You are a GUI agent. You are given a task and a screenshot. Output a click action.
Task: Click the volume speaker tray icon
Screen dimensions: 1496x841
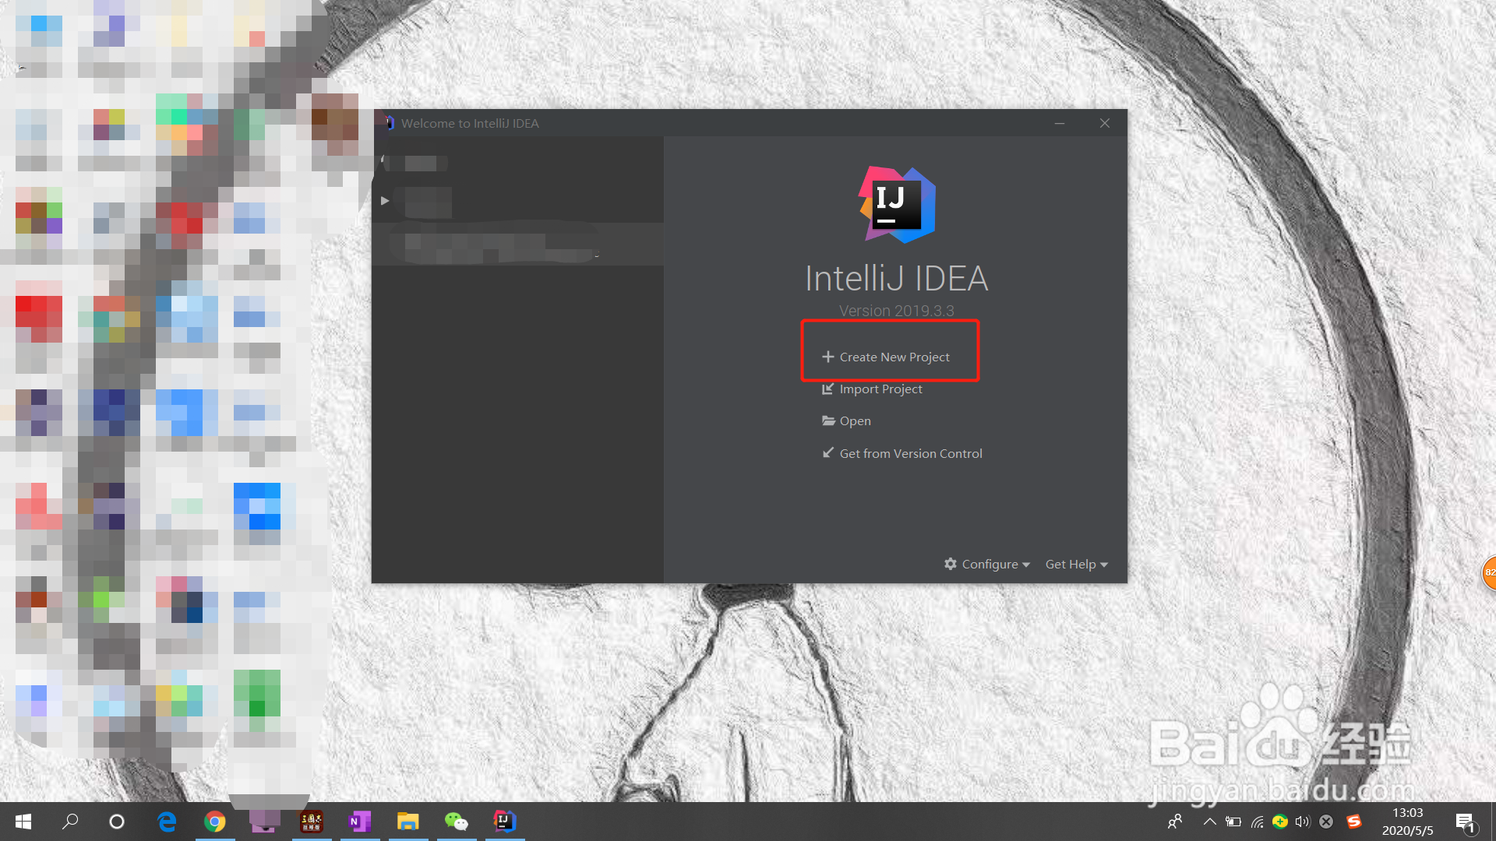(x=1303, y=822)
